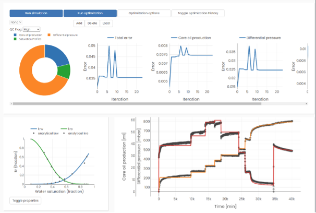Click the 800 tick on pressure axis

pos(146,122)
